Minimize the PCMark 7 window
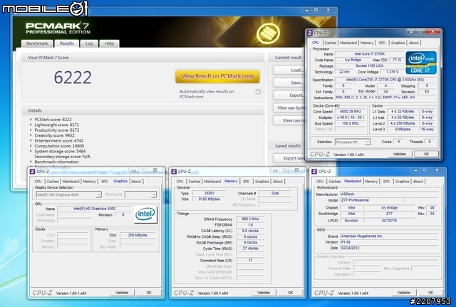The width and height of the screenshot is (456, 307). [306, 10]
